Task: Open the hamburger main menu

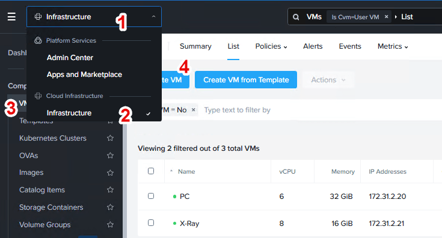Action: click(11, 17)
